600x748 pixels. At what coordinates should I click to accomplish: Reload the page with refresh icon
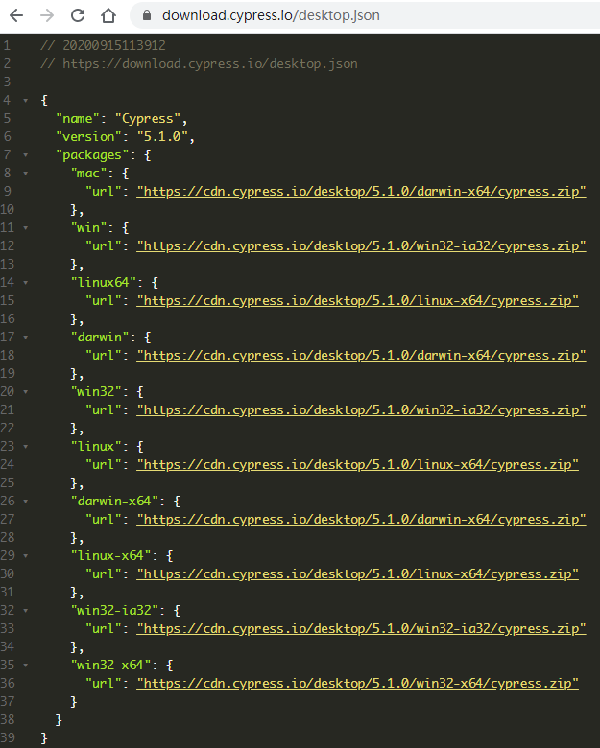[x=78, y=15]
